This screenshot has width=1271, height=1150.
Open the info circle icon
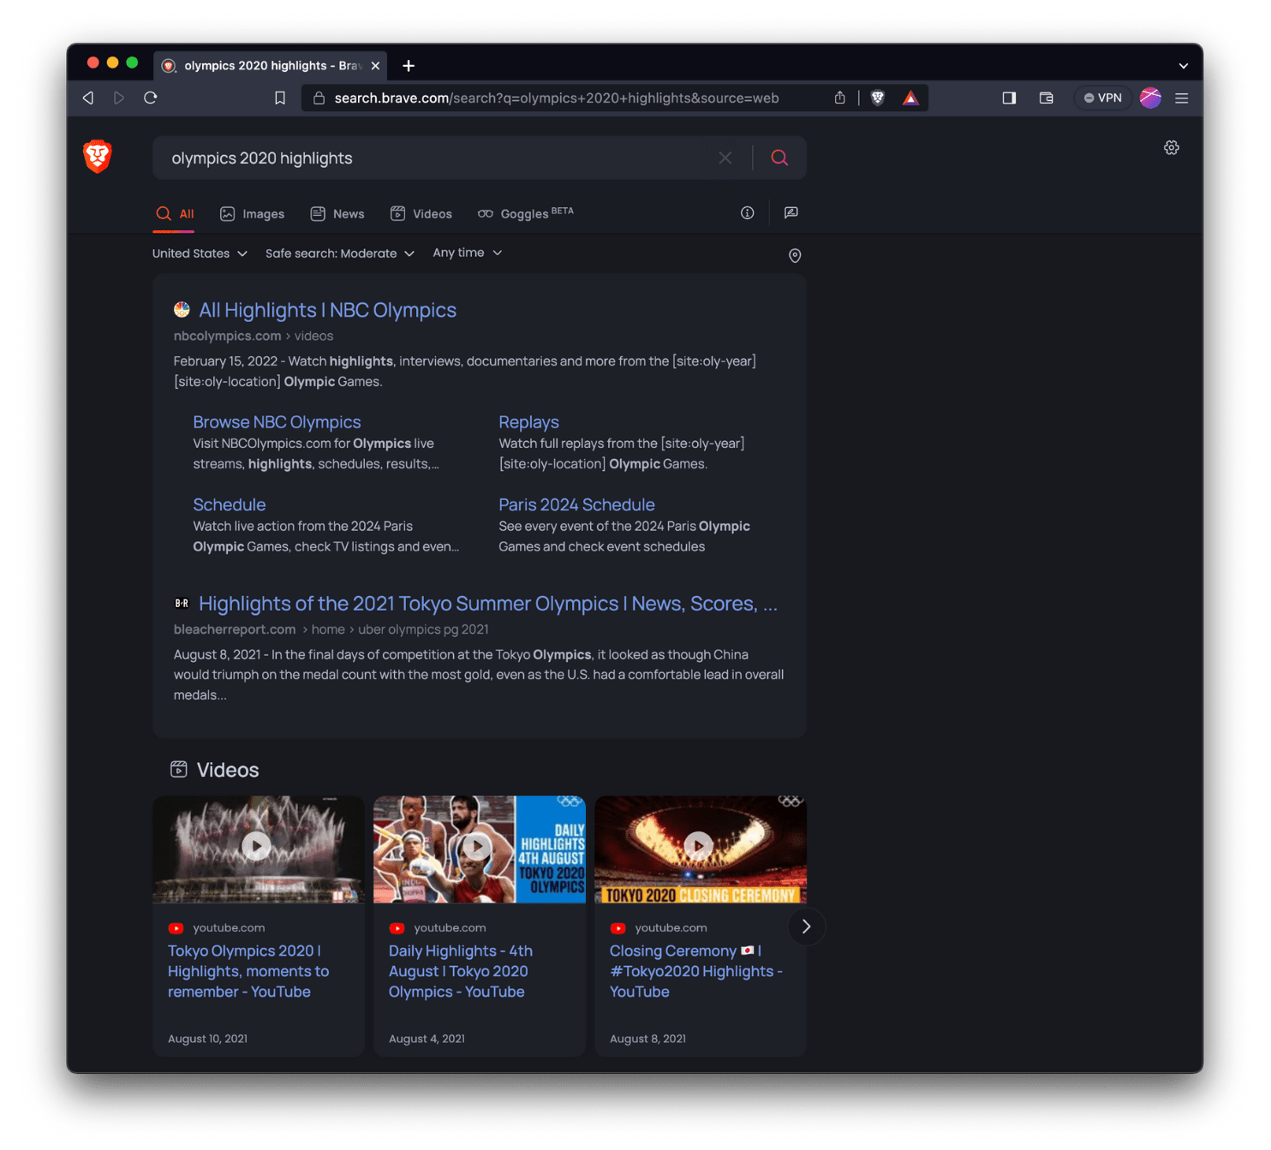point(748,213)
